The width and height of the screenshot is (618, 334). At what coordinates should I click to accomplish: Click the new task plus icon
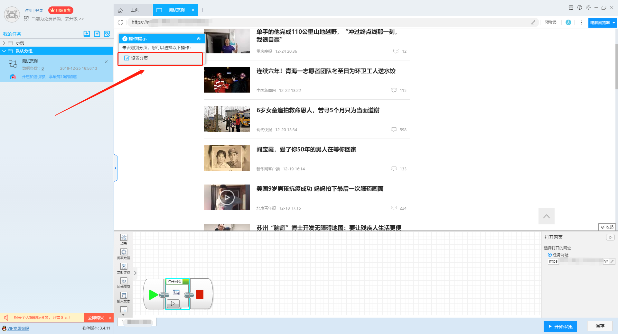[x=97, y=34]
